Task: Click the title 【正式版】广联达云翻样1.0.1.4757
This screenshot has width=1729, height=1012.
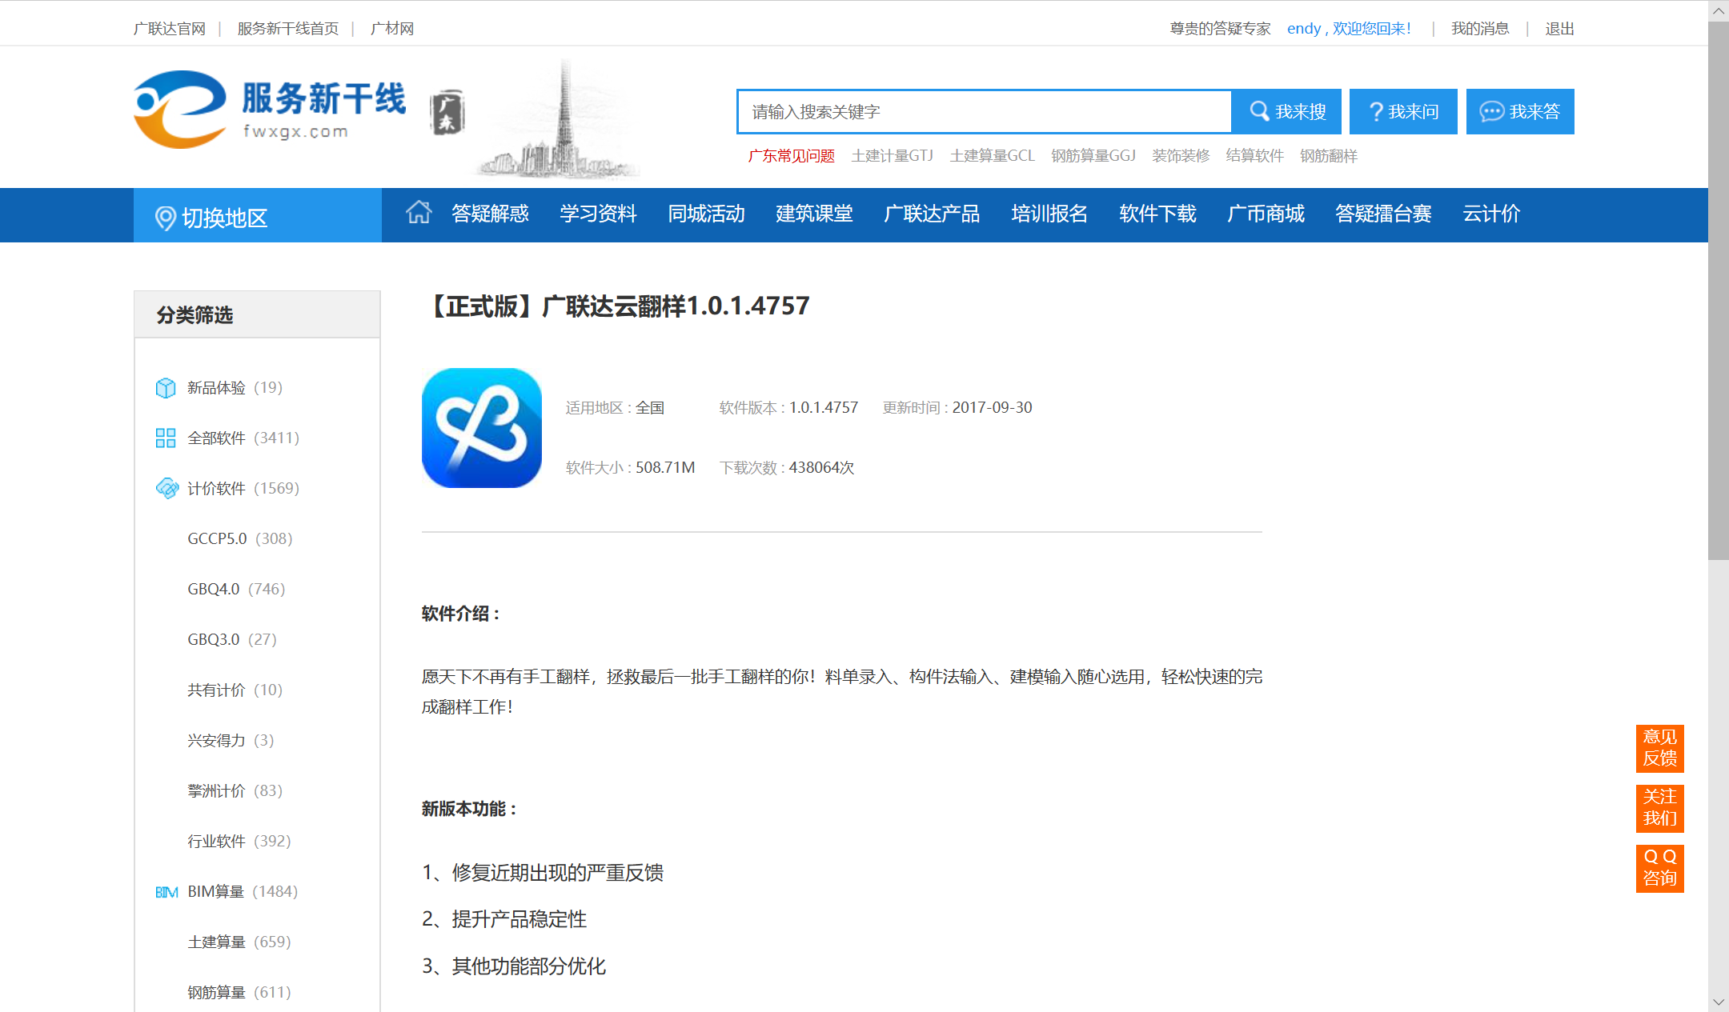Action: [x=616, y=306]
